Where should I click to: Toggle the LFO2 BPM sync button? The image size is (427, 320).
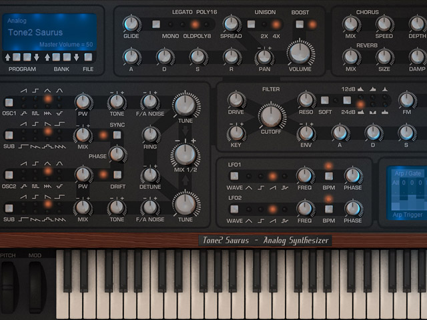click(x=329, y=209)
